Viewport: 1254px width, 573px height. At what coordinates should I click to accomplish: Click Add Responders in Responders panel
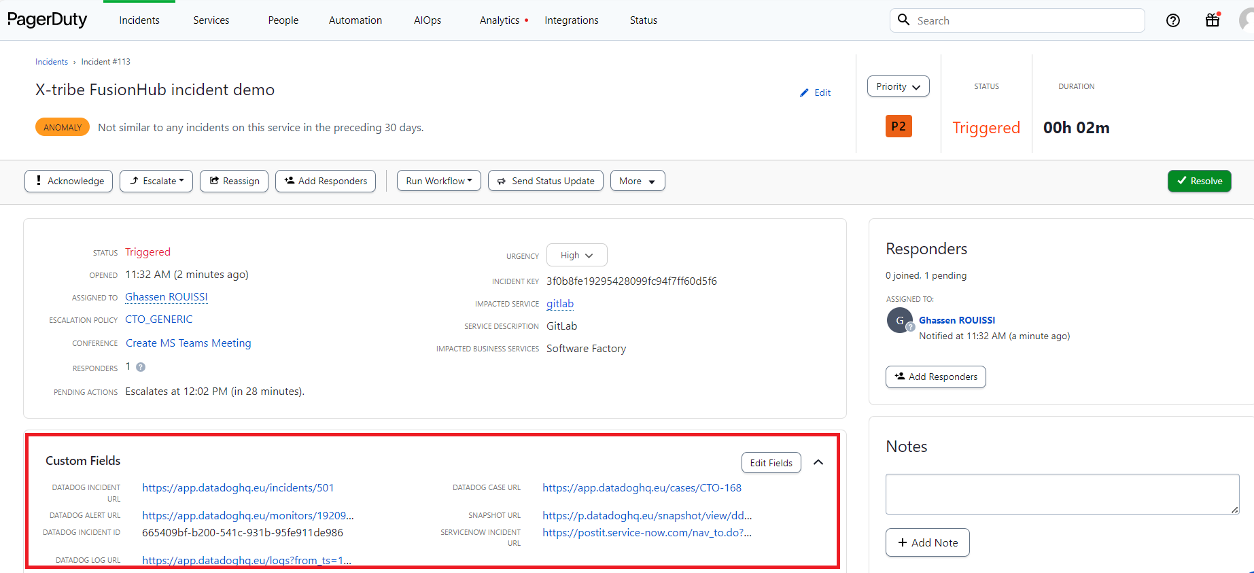point(935,377)
